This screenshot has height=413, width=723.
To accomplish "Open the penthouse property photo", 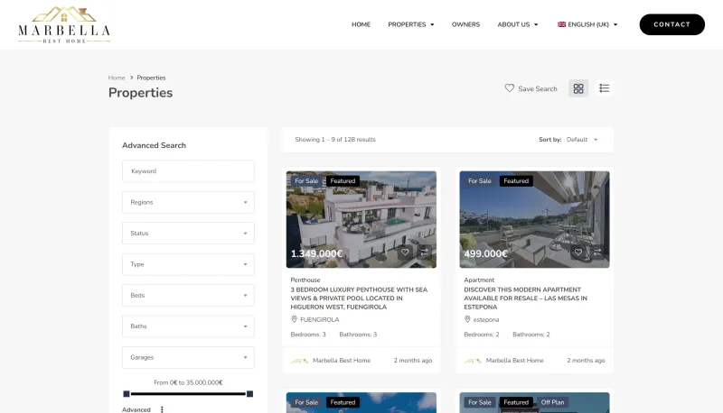I will (x=361, y=219).
